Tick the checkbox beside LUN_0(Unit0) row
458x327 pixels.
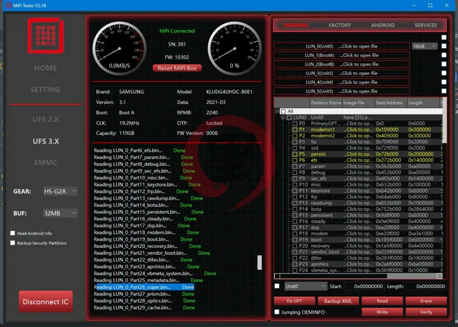point(444,46)
